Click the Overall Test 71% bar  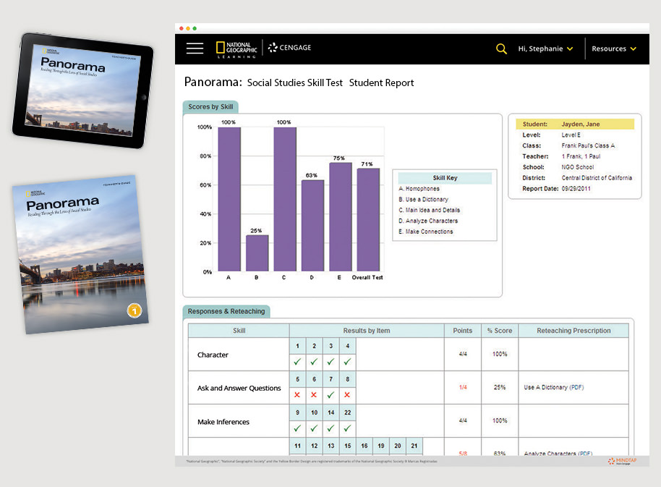pyautogui.click(x=367, y=221)
